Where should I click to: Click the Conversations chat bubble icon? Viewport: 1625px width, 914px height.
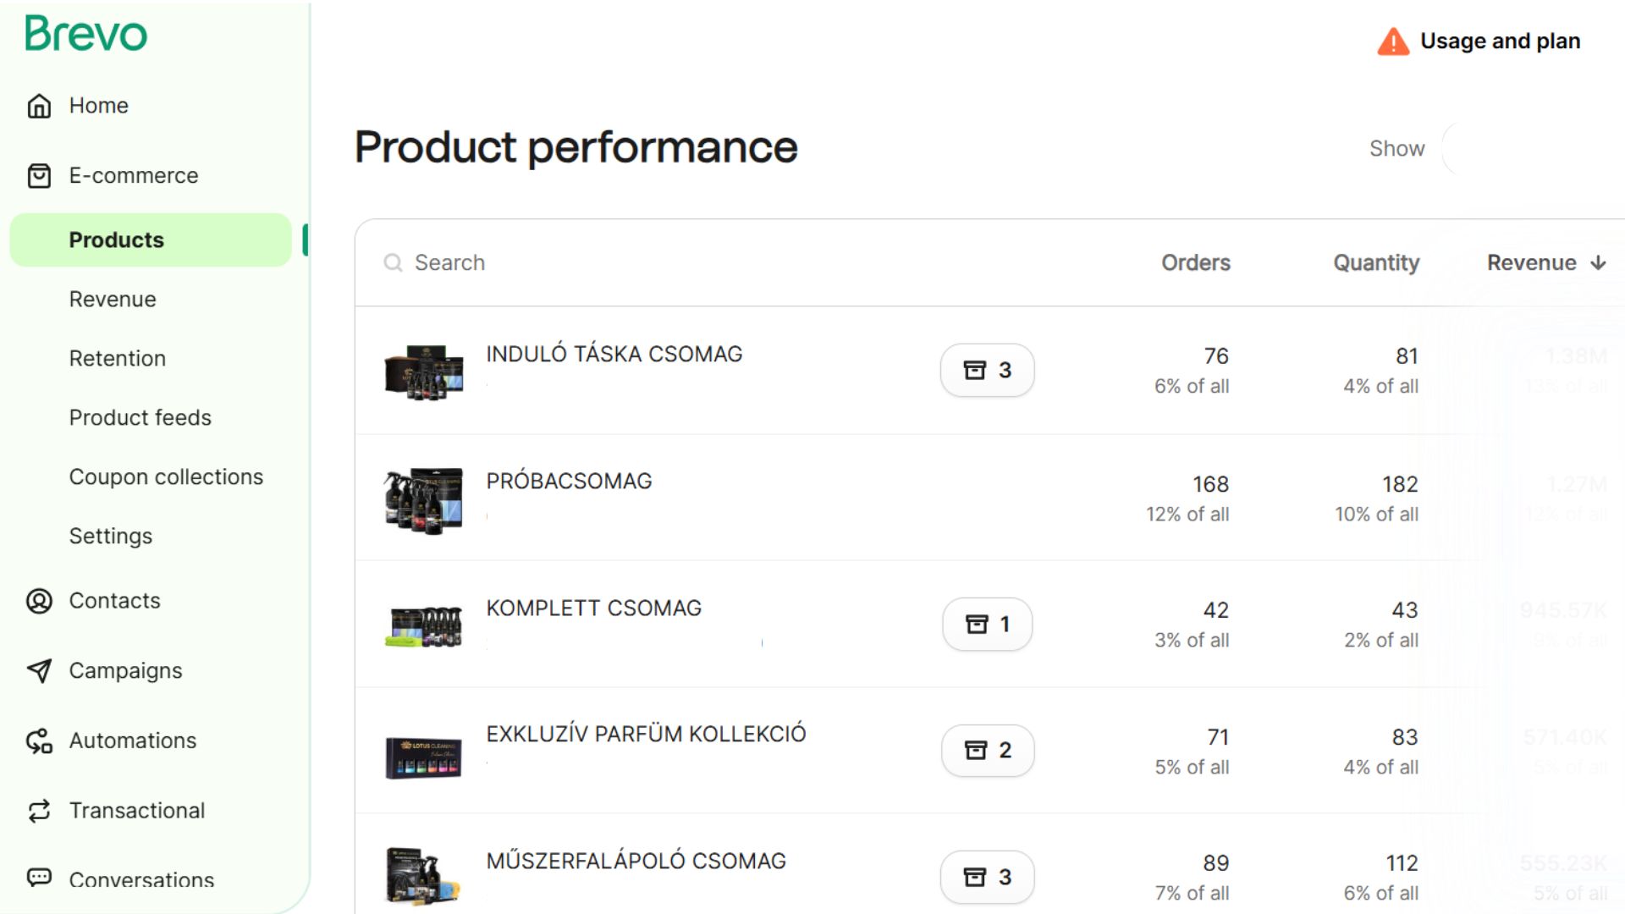39,878
